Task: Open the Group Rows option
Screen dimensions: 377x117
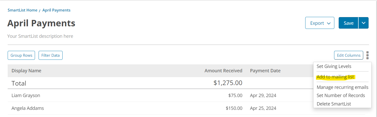Action: [x=21, y=55]
